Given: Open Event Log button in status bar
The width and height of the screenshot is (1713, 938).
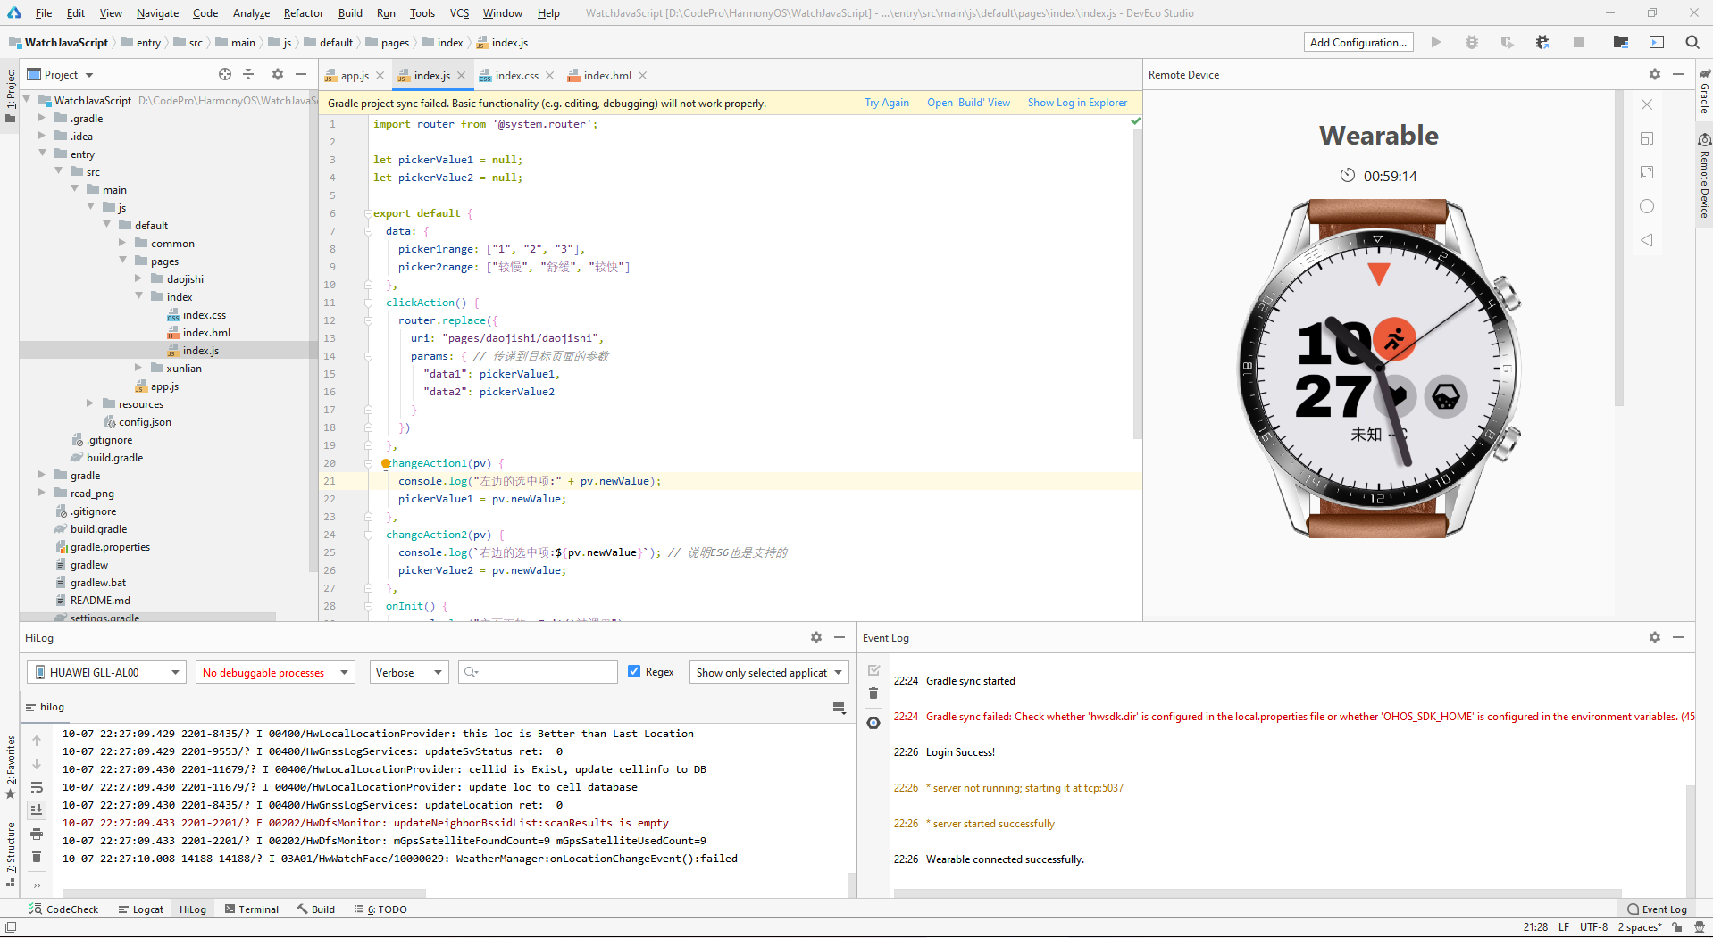Looking at the screenshot, I should coord(1658,909).
